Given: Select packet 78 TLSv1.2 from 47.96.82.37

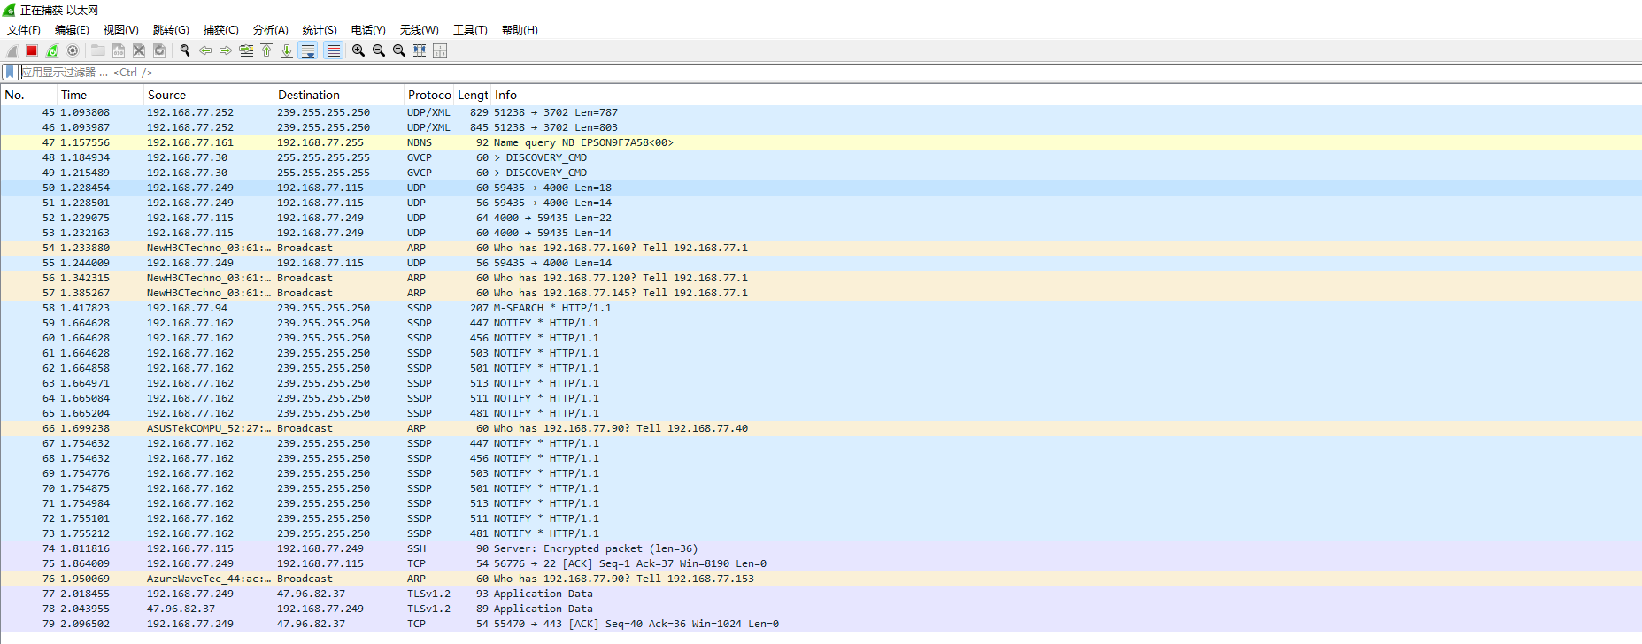Looking at the screenshot, I should pyautogui.click(x=821, y=609).
